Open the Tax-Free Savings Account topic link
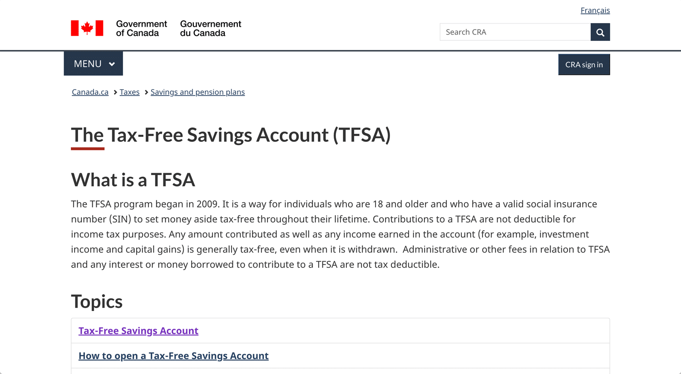 (x=138, y=331)
